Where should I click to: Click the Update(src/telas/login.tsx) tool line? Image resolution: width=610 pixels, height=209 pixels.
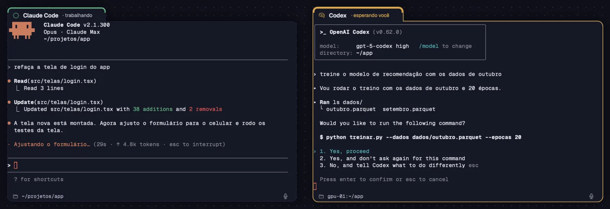click(x=58, y=102)
